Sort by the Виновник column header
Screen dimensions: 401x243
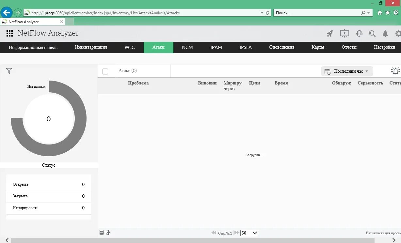[x=207, y=83]
